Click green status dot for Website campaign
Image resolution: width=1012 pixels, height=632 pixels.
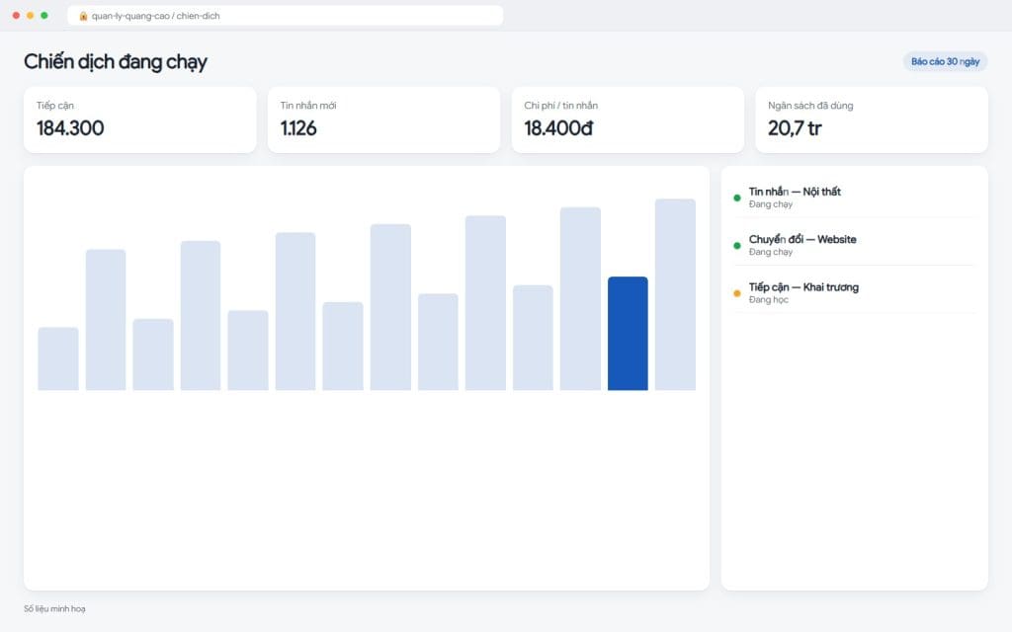point(737,246)
